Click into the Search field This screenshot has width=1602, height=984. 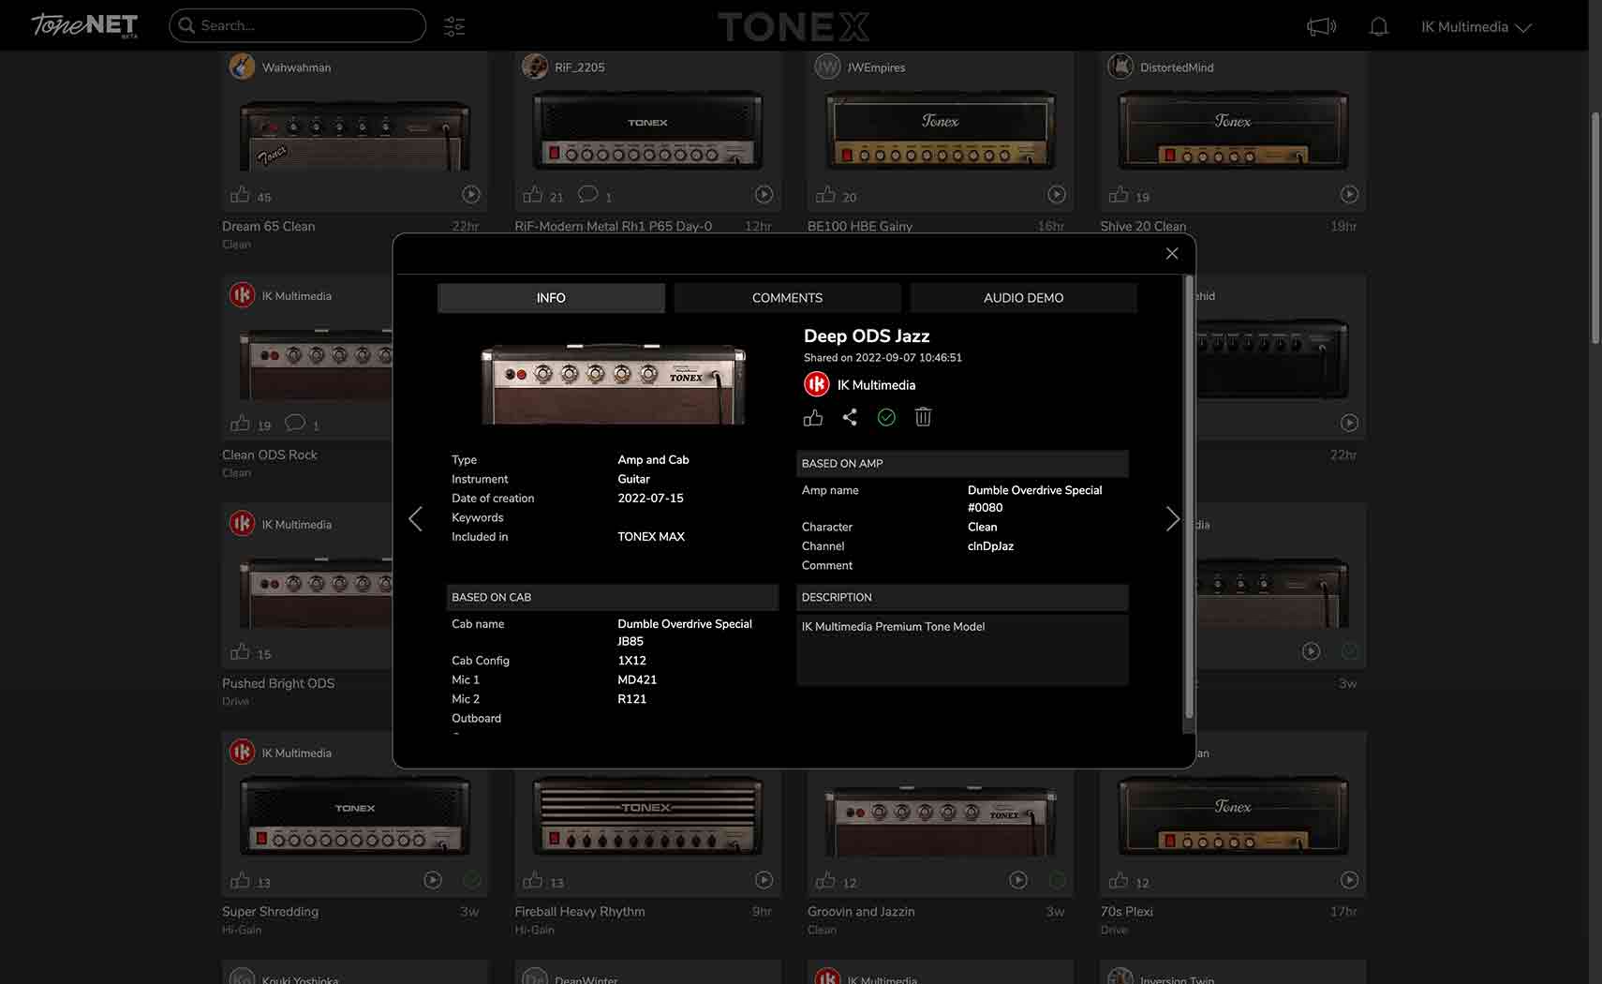tap(298, 25)
